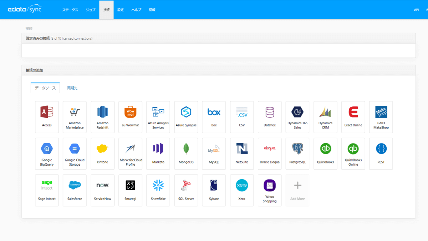Select the ServiceNow connector
Screen dimensions: 428x241
pyautogui.click(x=102, y=190)
